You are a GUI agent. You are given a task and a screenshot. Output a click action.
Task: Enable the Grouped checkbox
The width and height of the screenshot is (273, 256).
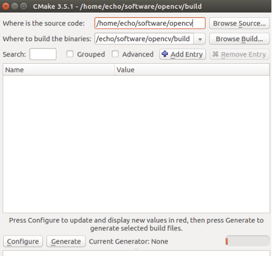pos(70,54)
